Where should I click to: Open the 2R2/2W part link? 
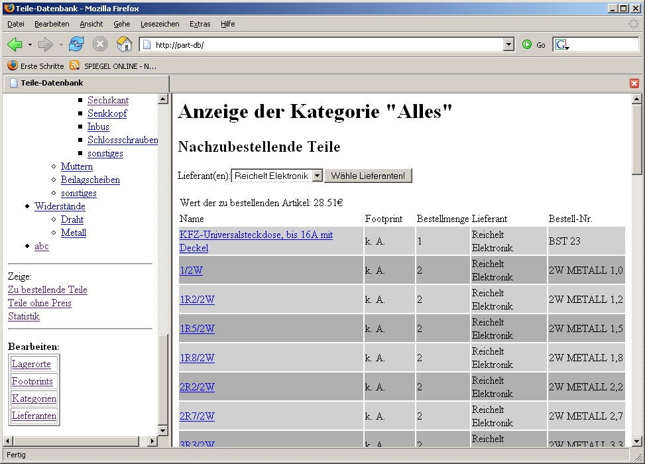197,387
